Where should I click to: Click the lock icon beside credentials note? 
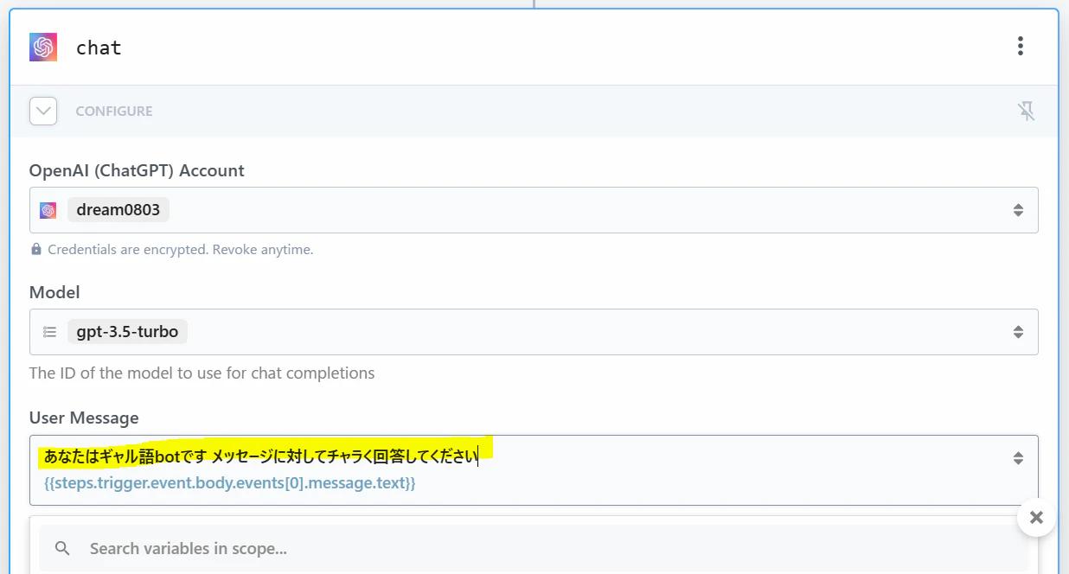(36, 249)
